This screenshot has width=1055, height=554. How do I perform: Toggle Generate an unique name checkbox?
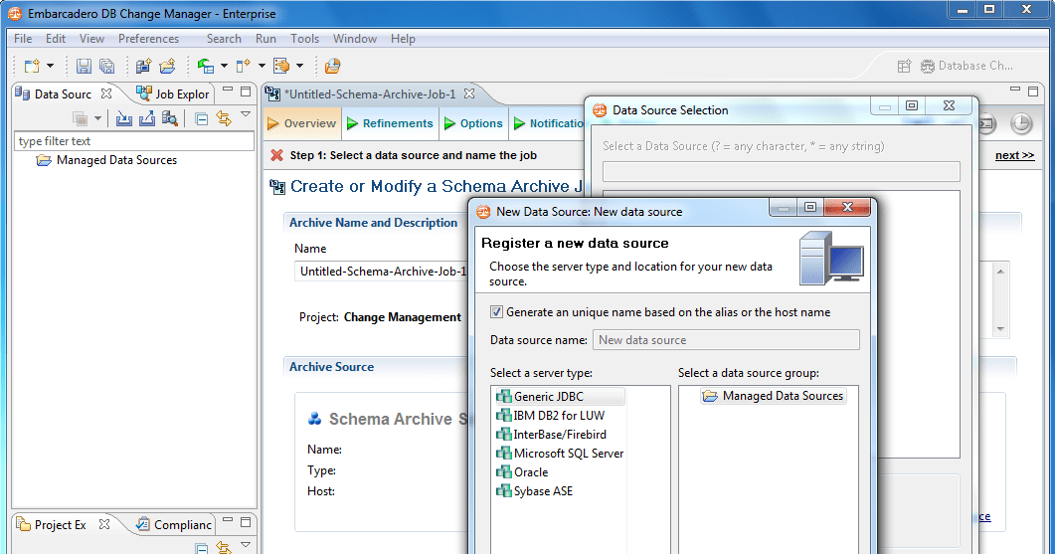pos(496,311)
